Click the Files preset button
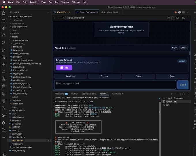 138,76
